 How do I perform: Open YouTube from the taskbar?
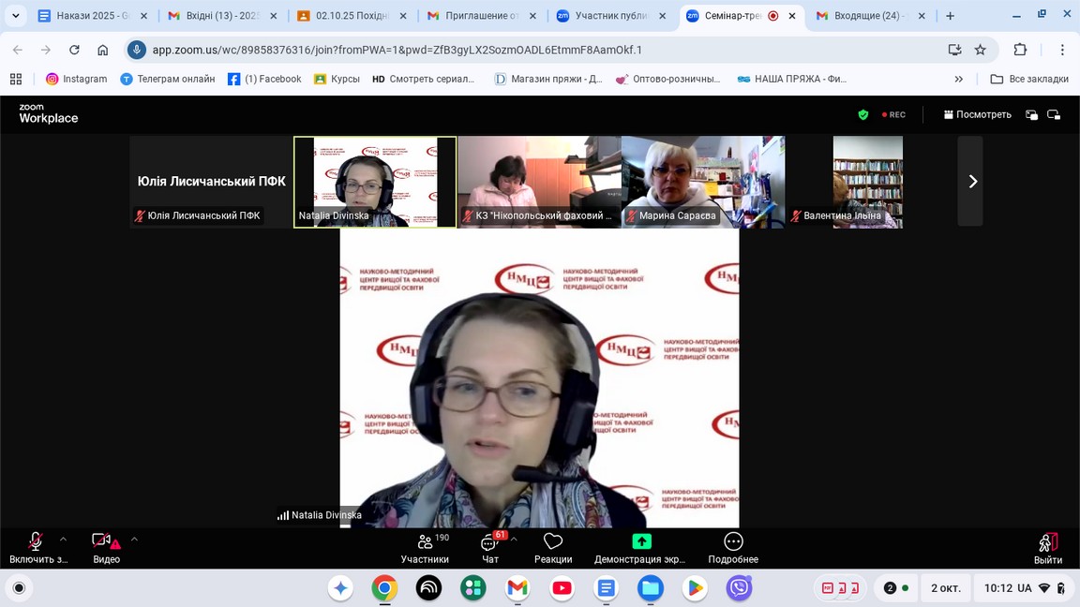[x=562, y=588]
